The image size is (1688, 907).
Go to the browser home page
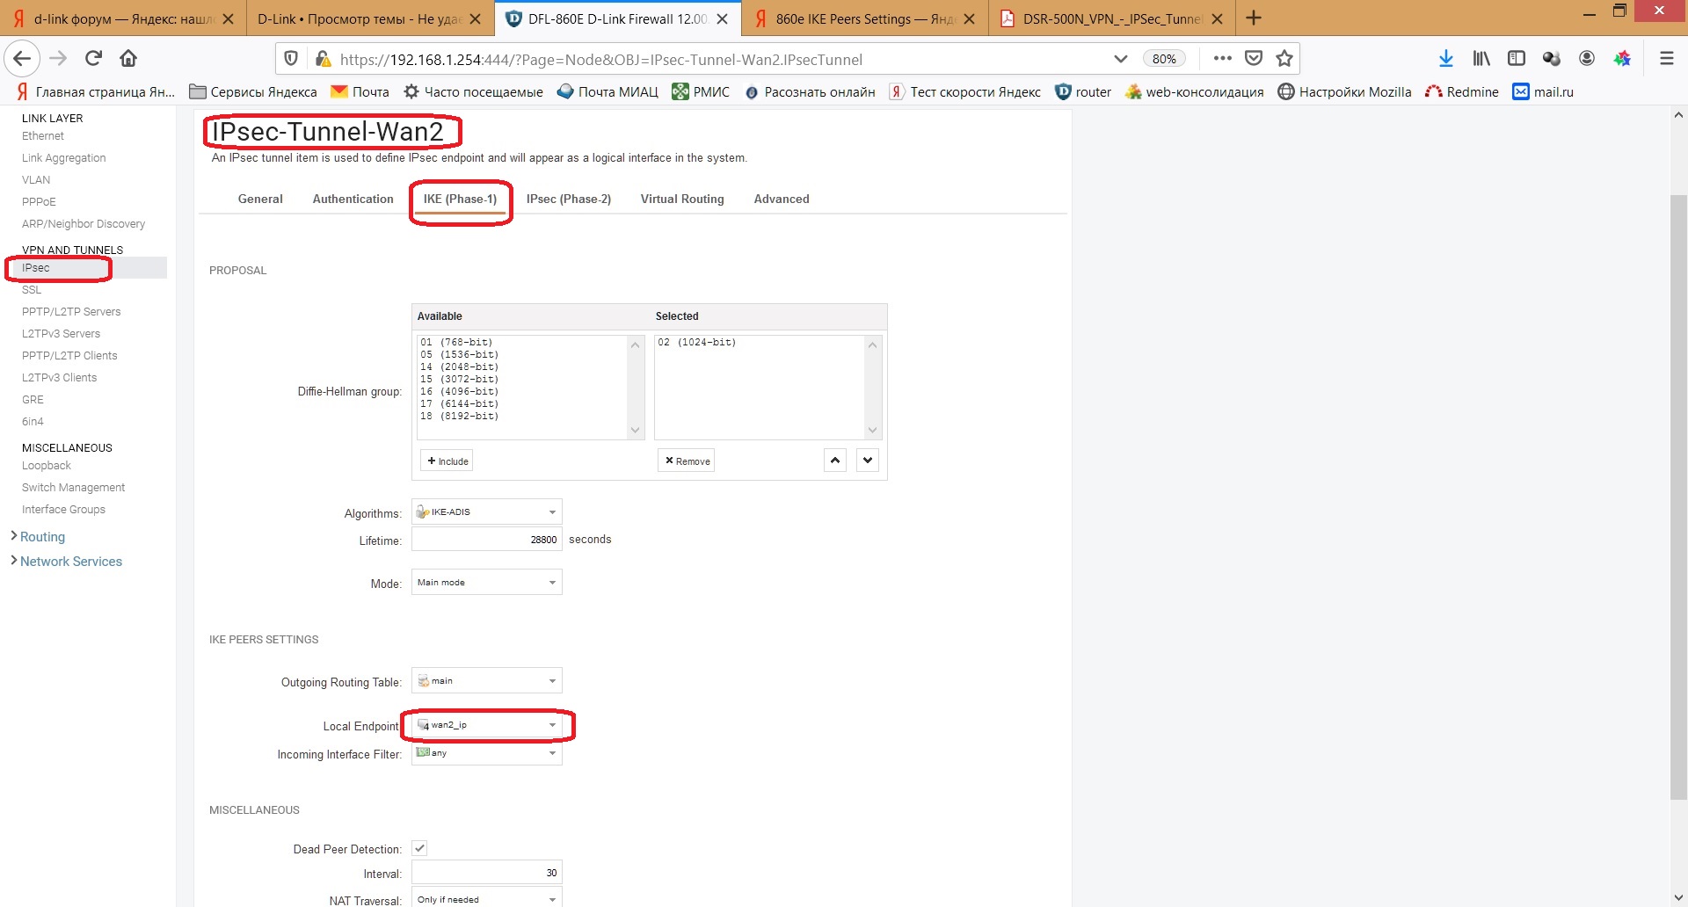click(x=128, y=59)
